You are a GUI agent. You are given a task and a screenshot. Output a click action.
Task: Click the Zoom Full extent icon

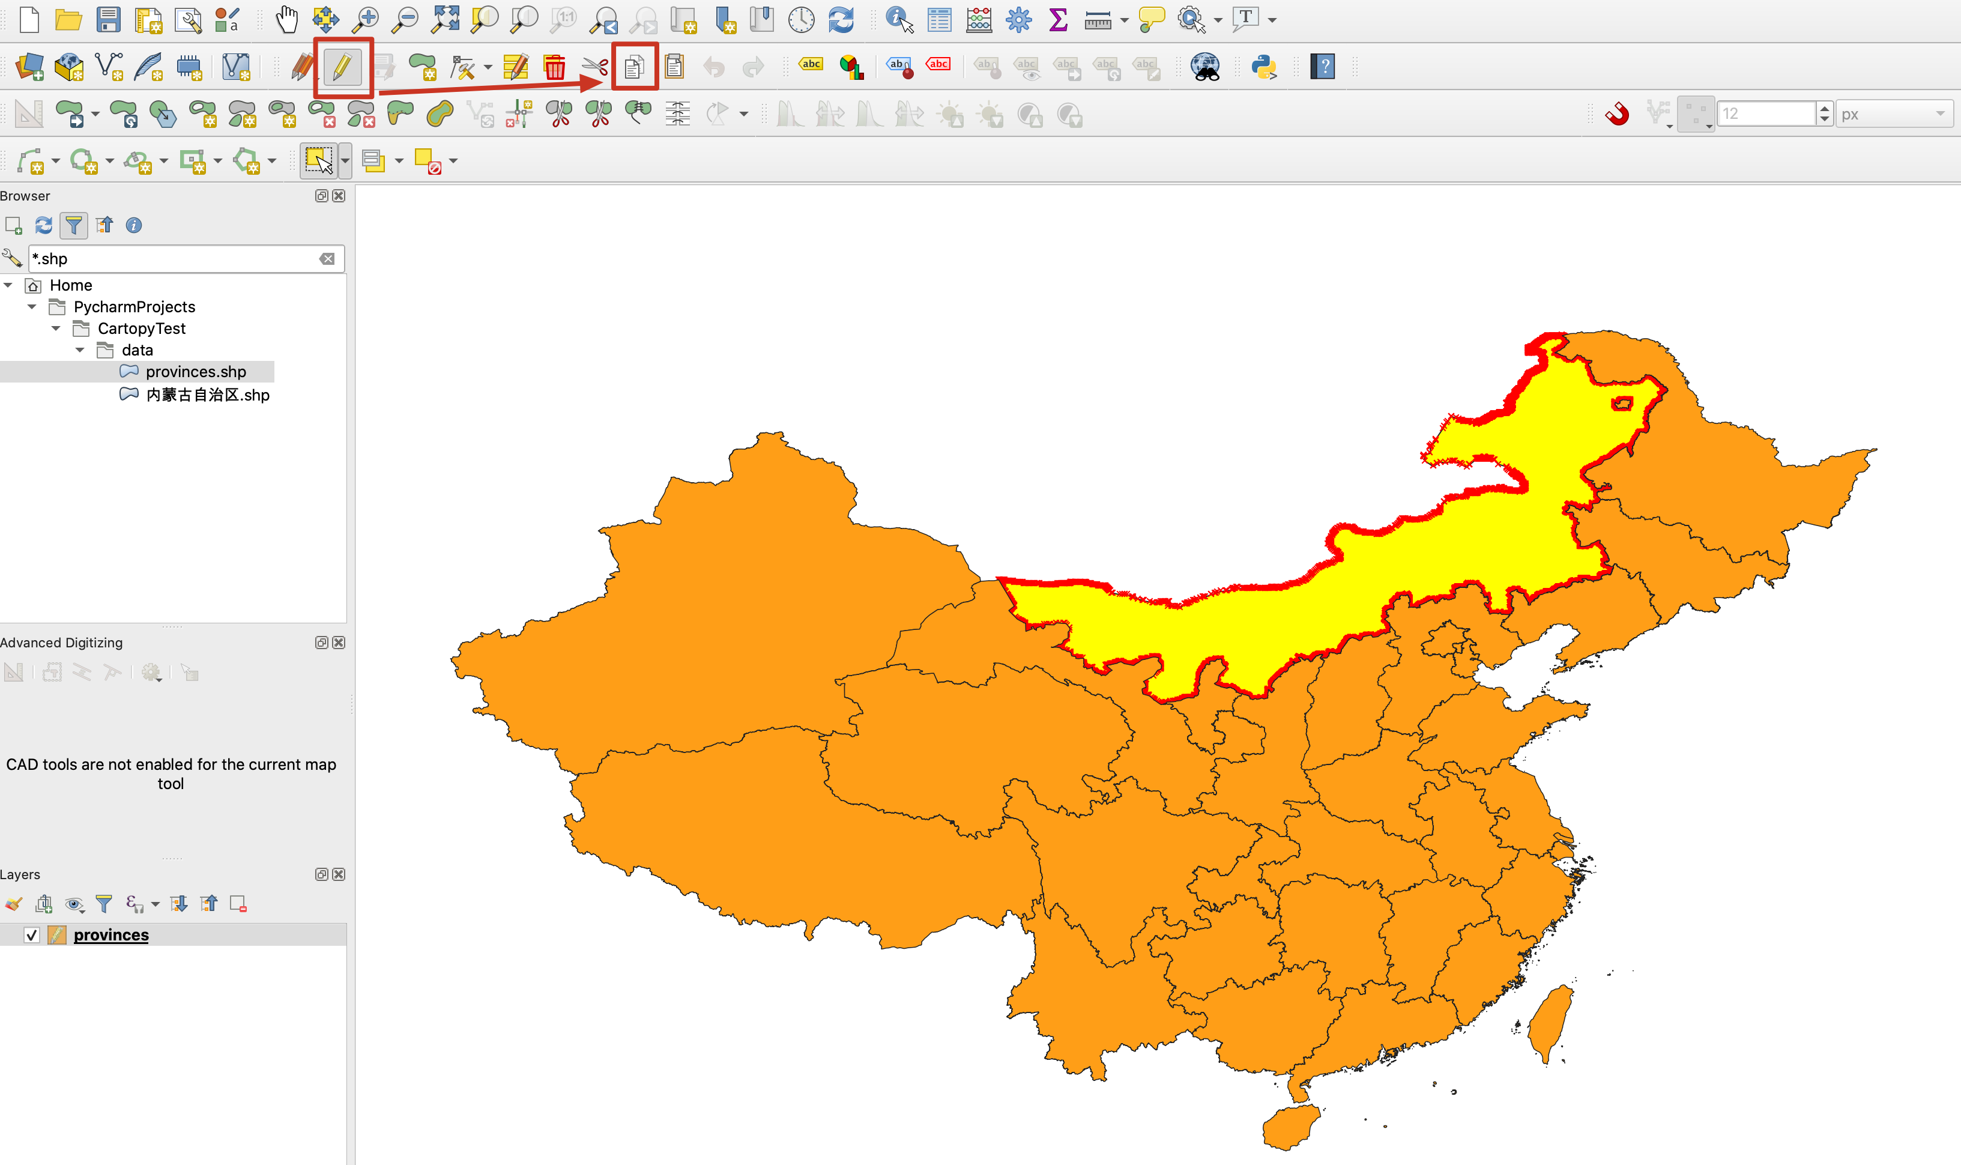445,20
